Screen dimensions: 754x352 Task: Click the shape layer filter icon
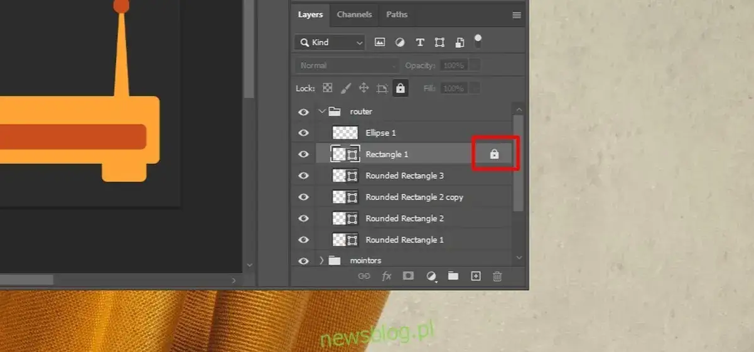point(439,43)
